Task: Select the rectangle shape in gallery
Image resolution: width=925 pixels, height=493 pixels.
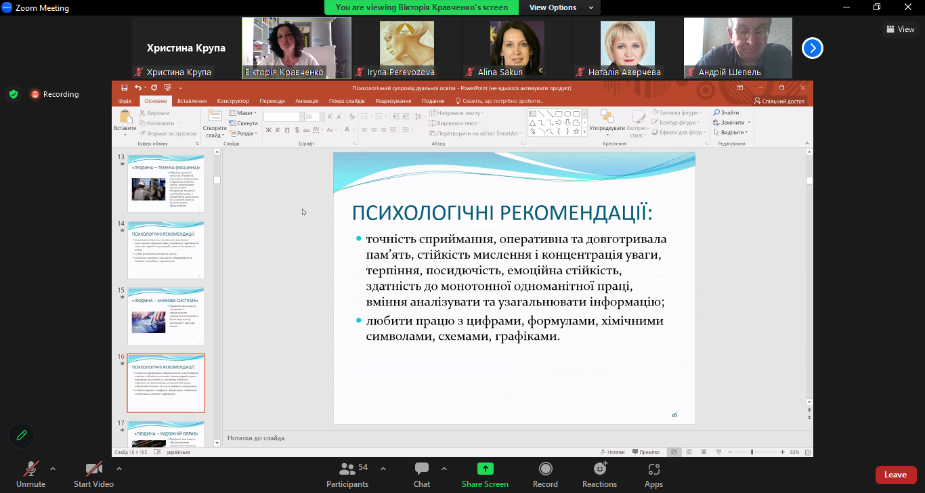Action: [559, 114]
